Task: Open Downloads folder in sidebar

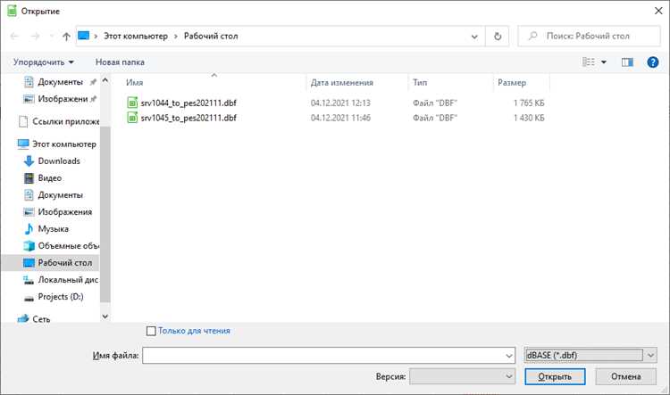Action: tap(52, 161)
